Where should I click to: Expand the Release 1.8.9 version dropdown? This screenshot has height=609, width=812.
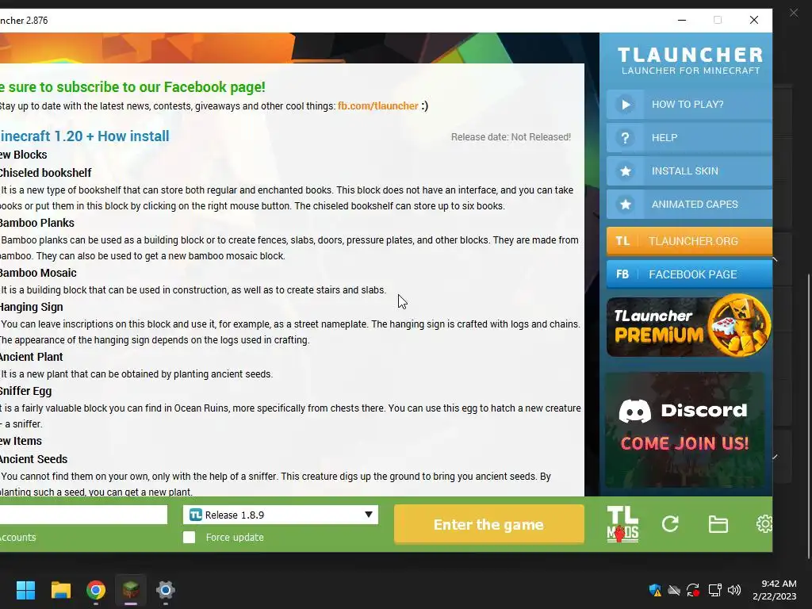point(280,515)
